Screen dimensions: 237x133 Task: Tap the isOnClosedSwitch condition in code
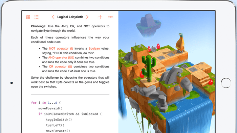pyautogui.click(x=59, y=114)
